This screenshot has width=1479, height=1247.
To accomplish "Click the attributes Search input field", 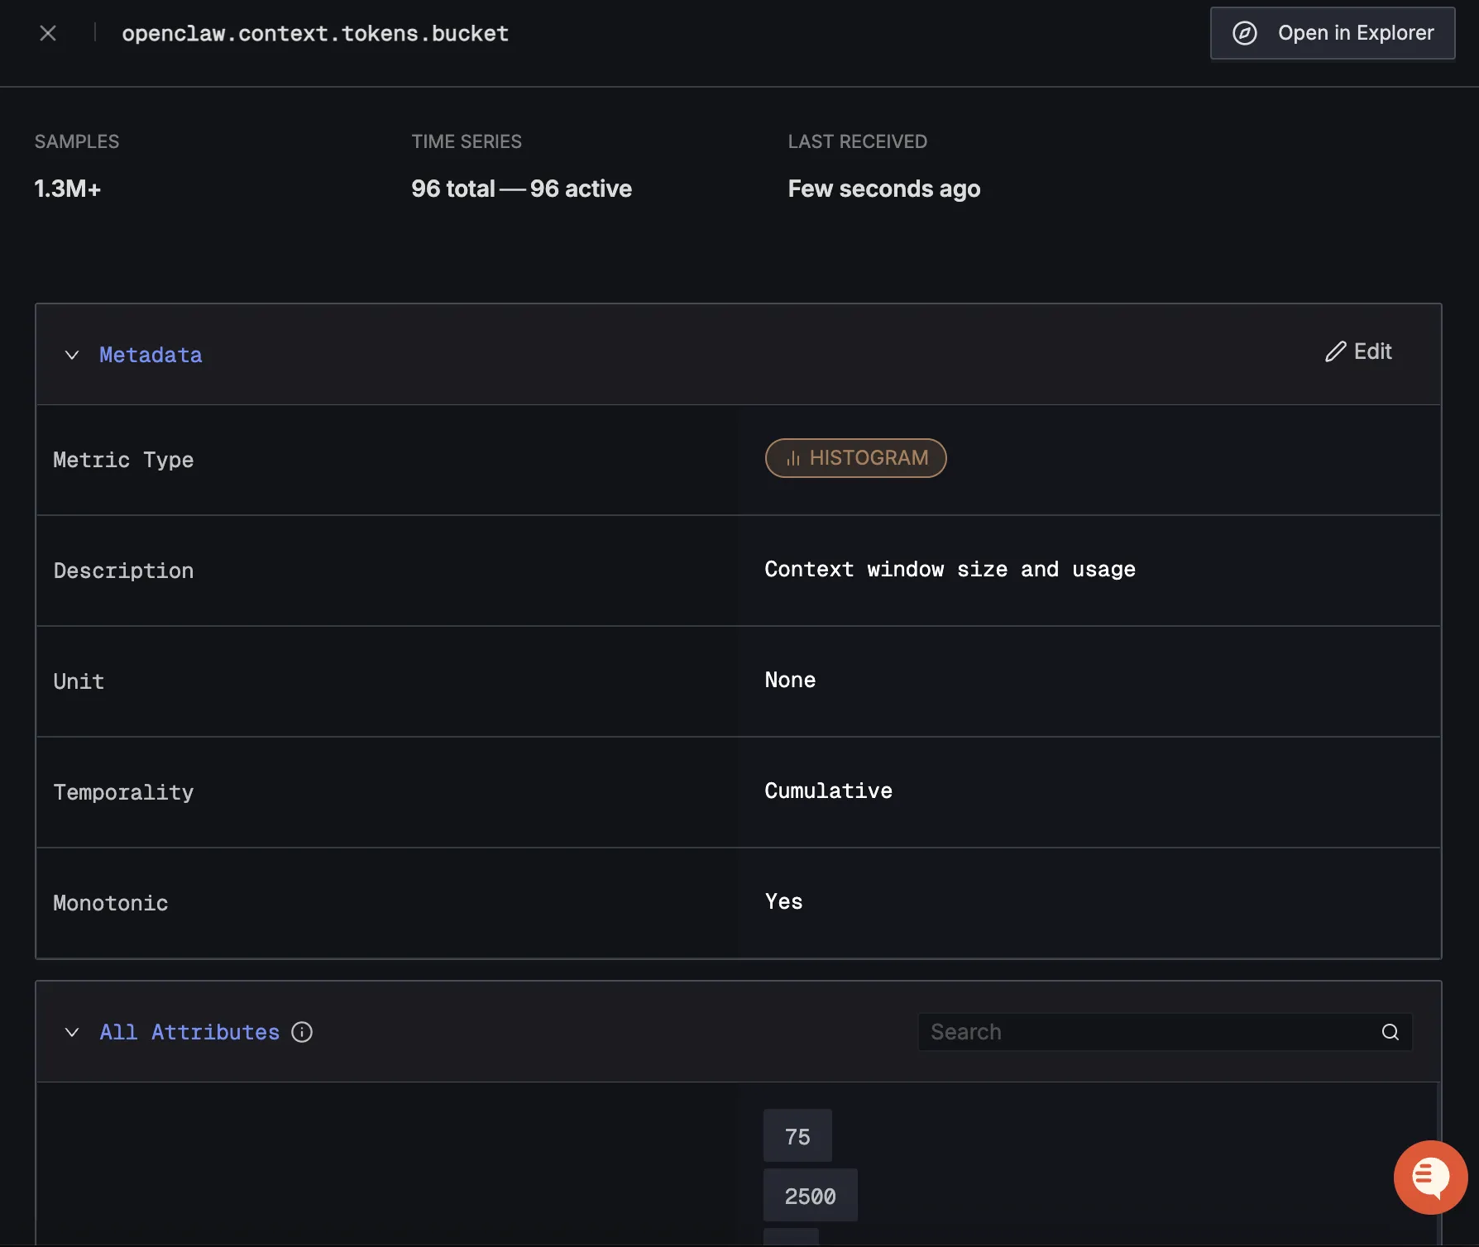I will click(x=1142, y=1032).
